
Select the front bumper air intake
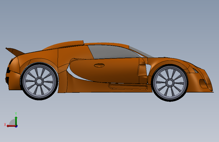point(203,84)
